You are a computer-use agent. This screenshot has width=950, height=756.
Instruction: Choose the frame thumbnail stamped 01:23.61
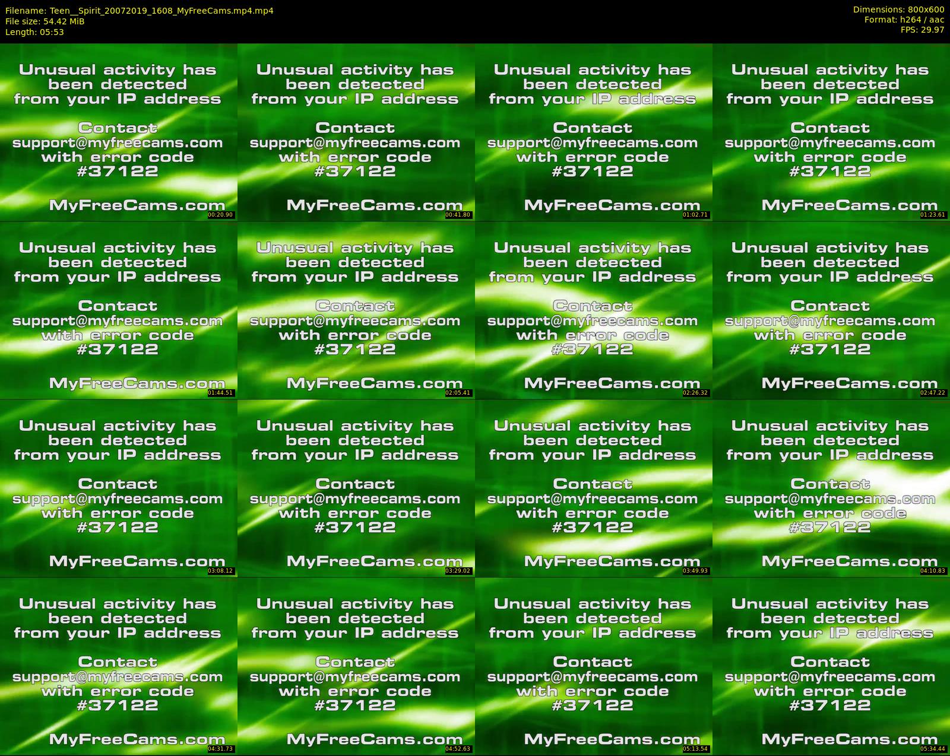(831, 132)
